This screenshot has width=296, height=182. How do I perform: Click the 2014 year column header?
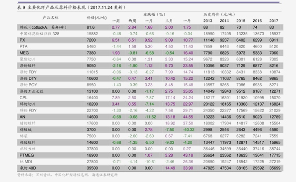pos(224,21)
